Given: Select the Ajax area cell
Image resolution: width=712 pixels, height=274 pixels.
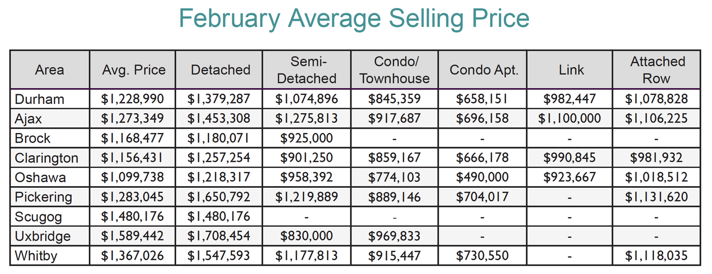Looking at the screenshot, I should coord(29,119).
